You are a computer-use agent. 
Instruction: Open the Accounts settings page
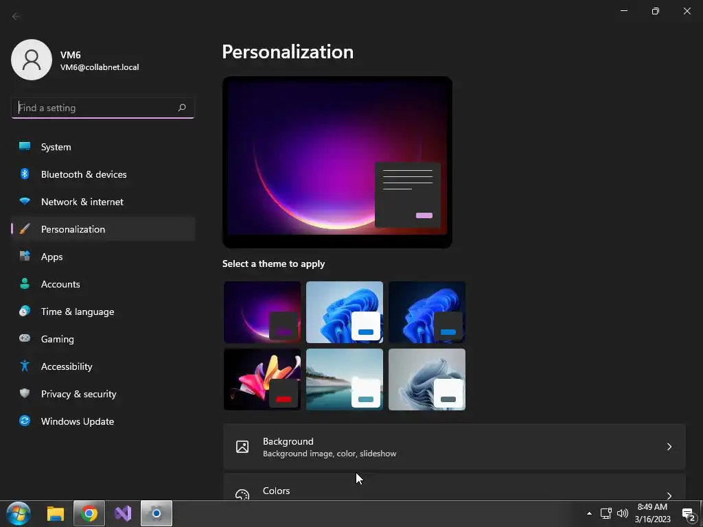(103, 284)
